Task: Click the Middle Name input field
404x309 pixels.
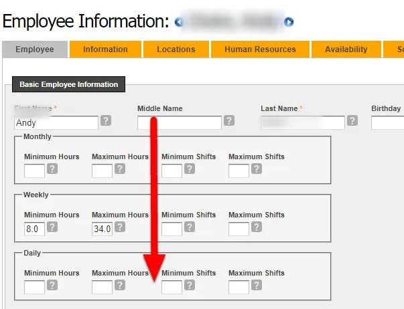Action: click(180, 122)
